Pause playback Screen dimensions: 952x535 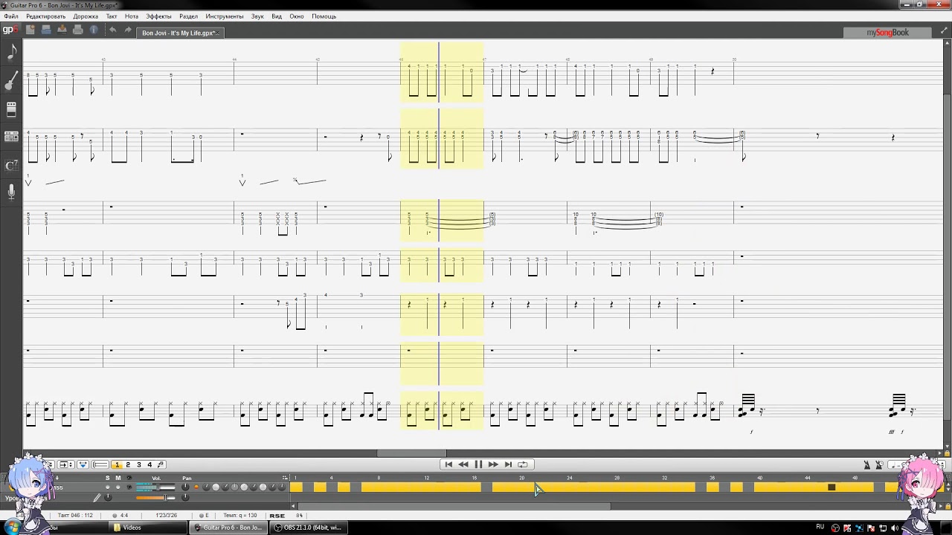point(478,464)
